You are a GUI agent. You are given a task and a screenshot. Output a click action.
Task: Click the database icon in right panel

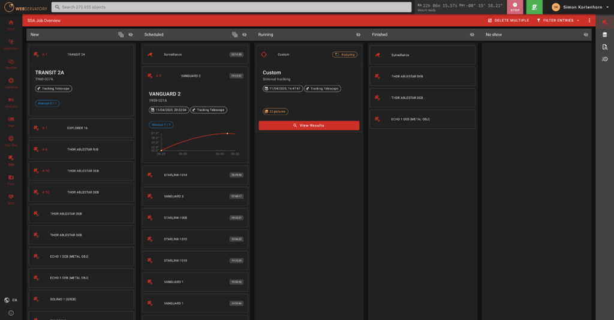click(x=604, y=35)
